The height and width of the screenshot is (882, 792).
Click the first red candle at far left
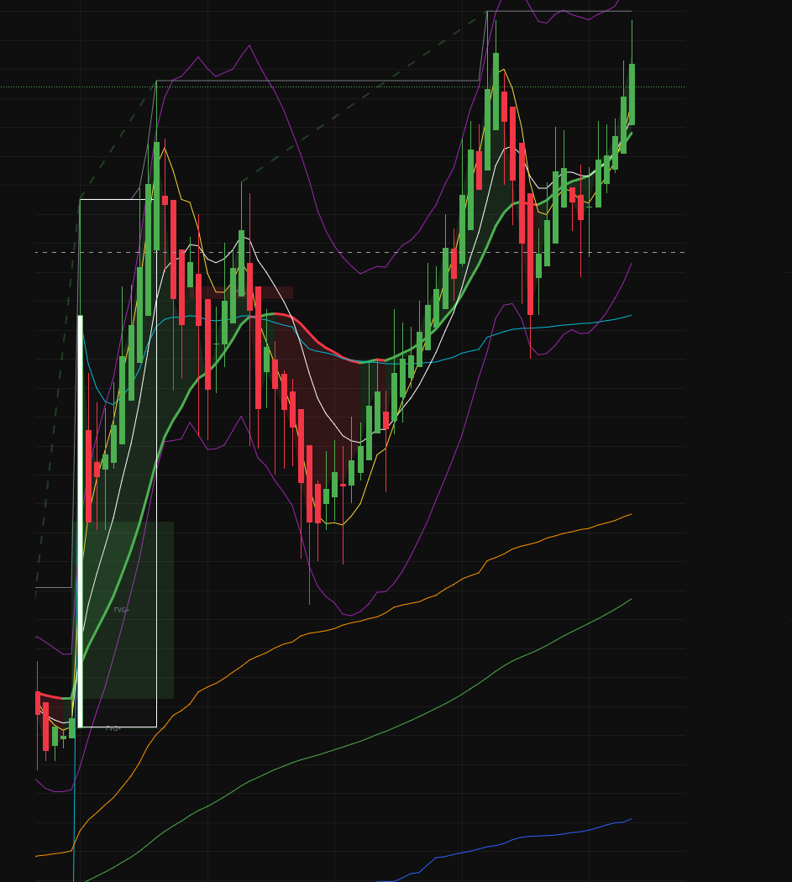click(38, 702)
